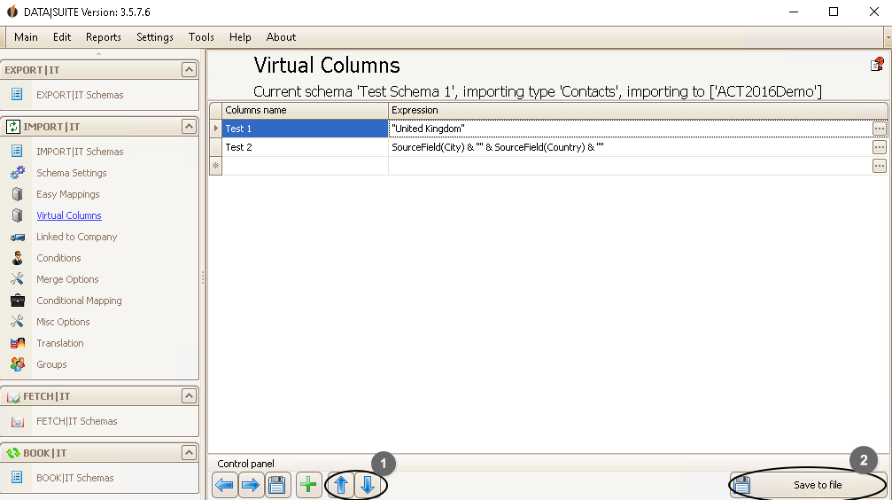Click the Merge Options tools icon

click(x=18, y=279)
